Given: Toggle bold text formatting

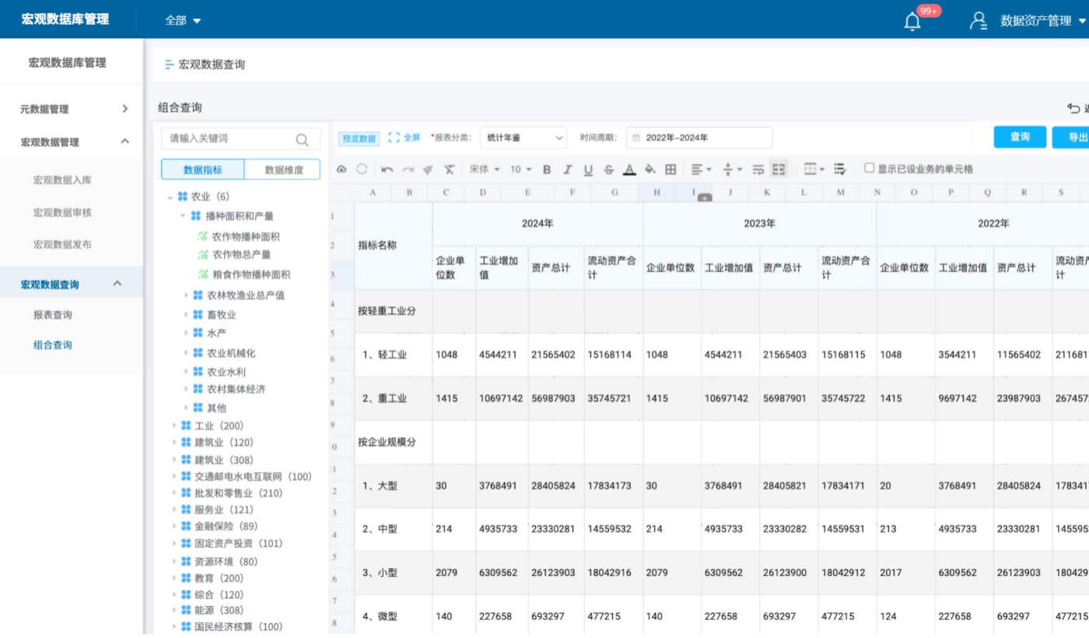Looking at the screenshot, I should click(547, 170).
